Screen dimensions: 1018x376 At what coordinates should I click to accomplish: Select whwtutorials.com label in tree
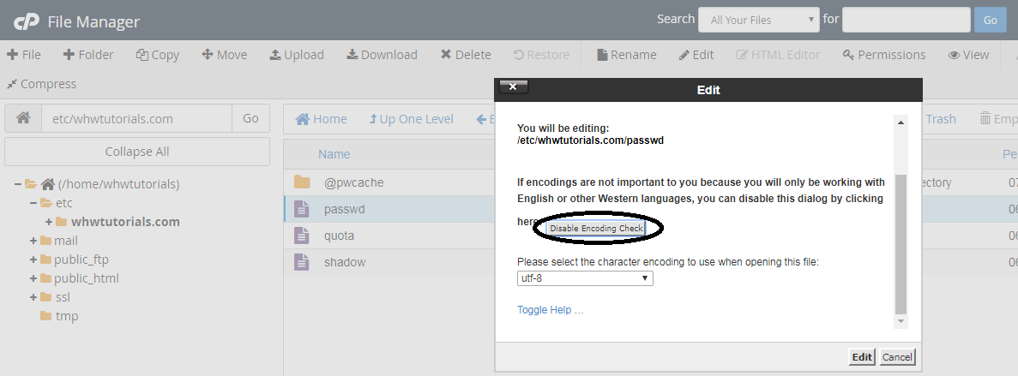coord(125,222)
